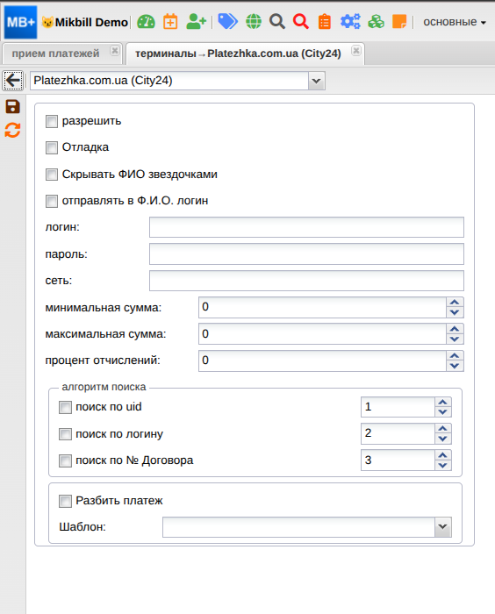Expand the Platezhka.com.ua (City24) combo arrow
The height and width of the screenshot is (614, 495).
(316, 81)
